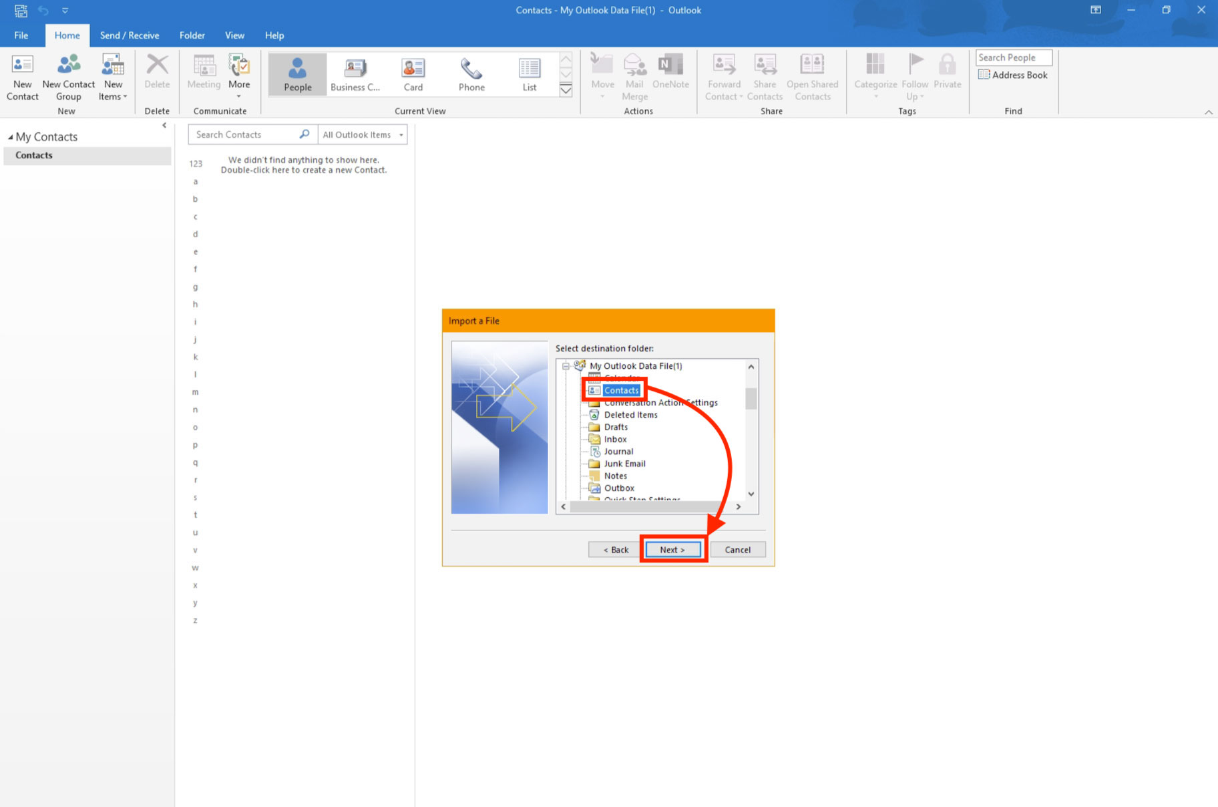Open the Address Book
This screenshot has width=1218, height=807.
click(x=1012, y=75)
